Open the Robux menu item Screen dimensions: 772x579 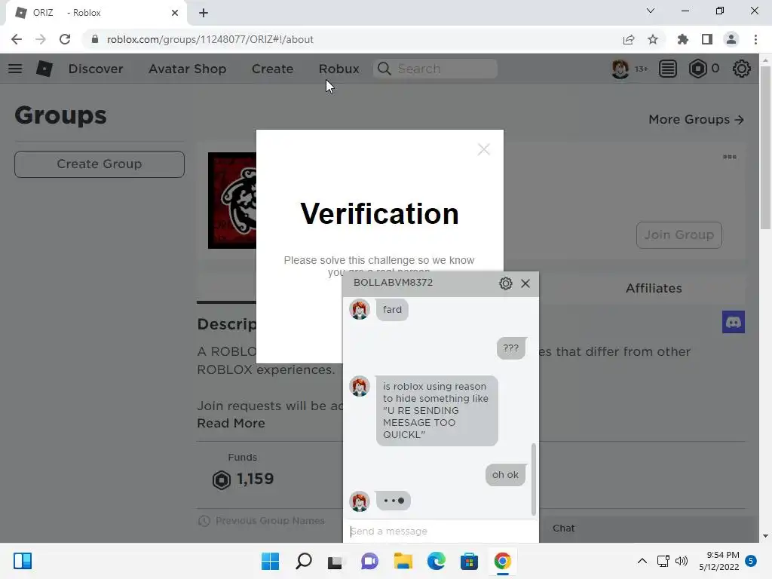339,69
